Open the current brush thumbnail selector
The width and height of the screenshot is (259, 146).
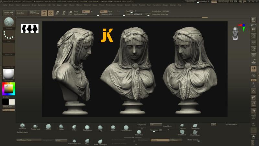tap(9, 23)
